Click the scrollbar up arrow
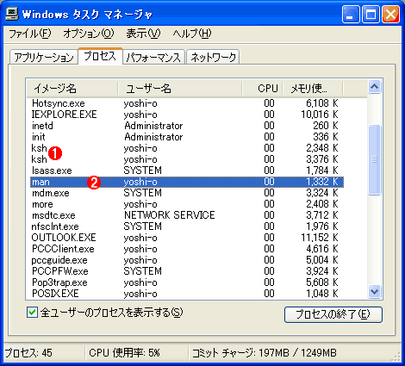The image size is (405, 366). (x=374, y=87)
